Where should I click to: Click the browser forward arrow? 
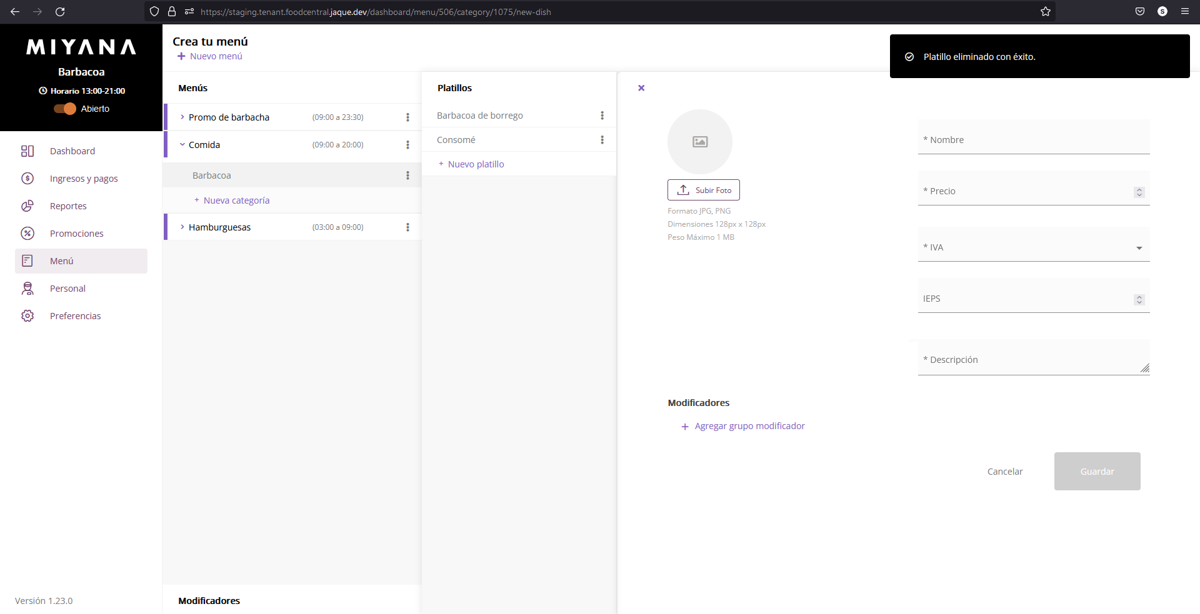pos(37,11)
